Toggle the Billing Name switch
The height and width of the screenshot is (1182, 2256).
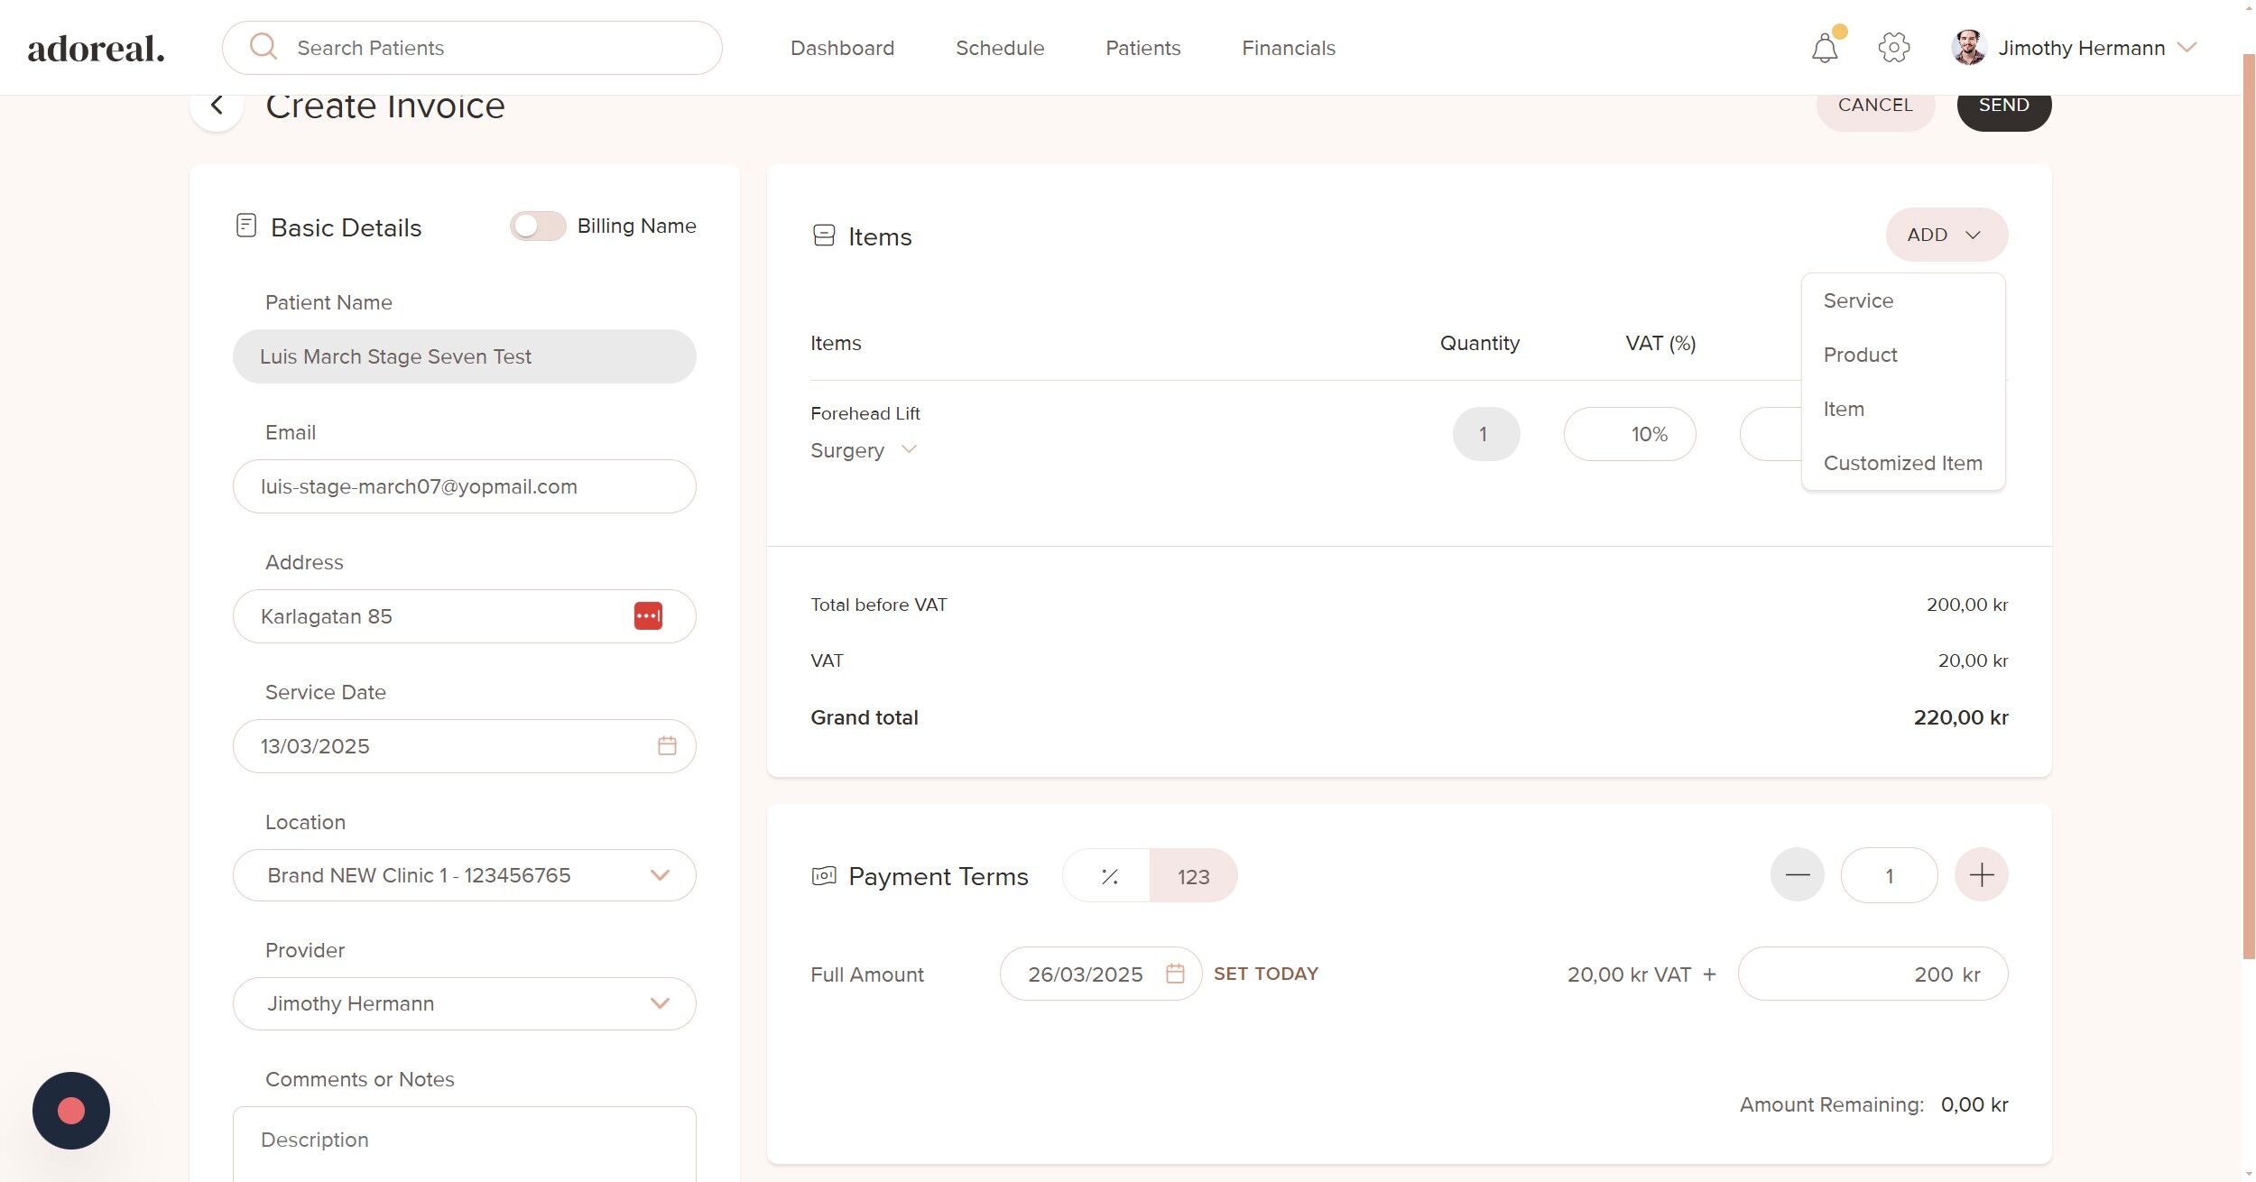(x=538, y=226)
